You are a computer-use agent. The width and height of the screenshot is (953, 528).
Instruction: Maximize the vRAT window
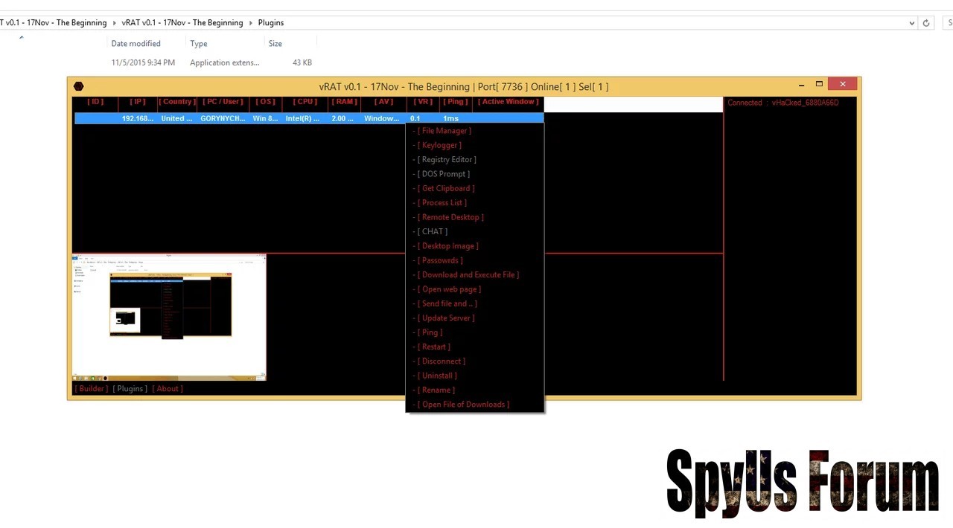point(819,85)
